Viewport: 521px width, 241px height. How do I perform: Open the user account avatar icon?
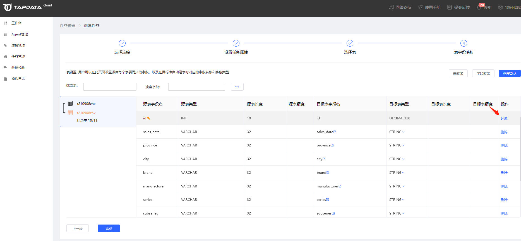(500, 7)
